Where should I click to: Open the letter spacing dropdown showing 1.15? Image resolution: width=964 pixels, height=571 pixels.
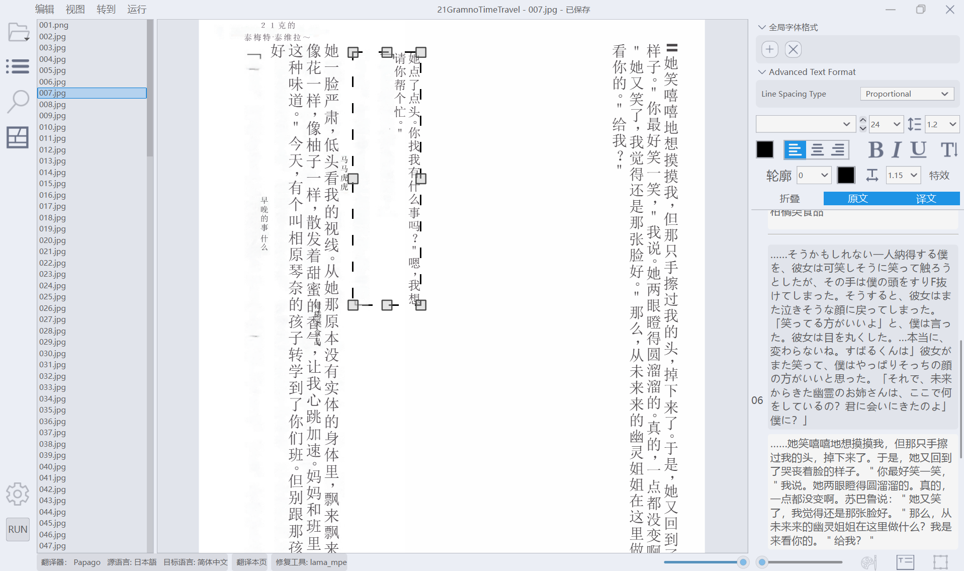point(903,175)
